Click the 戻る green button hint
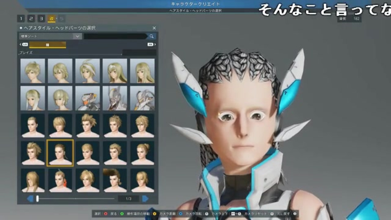The width and height of the screenshot is (391, 220). (117, 214)
